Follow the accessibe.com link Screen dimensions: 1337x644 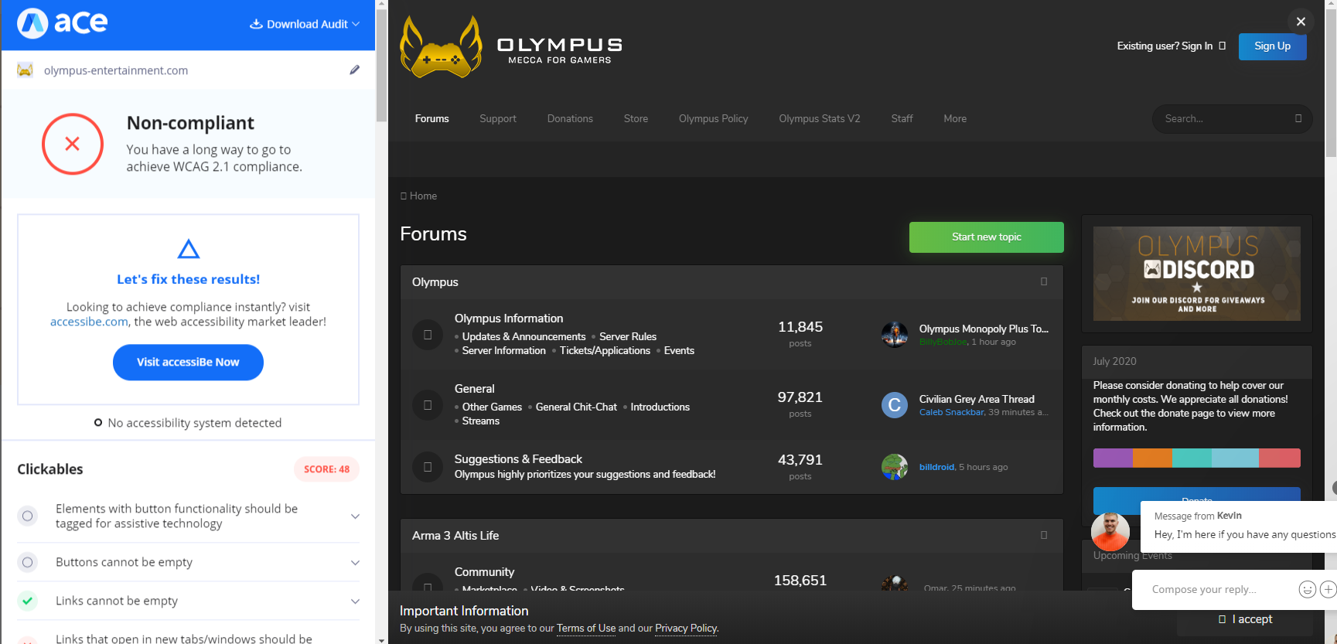pos(89,322)
